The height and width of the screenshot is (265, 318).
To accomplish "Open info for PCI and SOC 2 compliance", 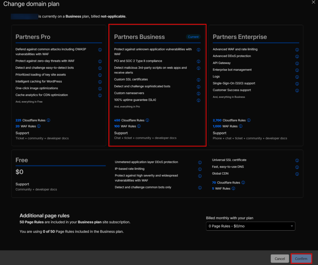I will (198, 61).
